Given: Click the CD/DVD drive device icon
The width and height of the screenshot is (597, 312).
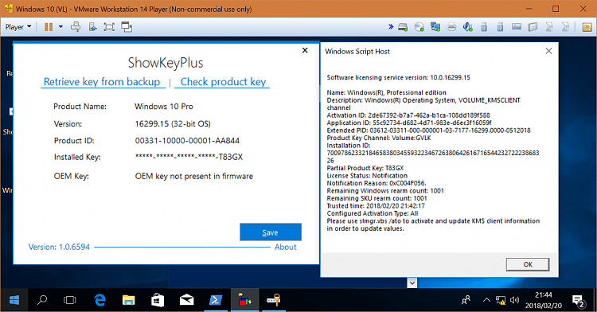Looking at the screenshot, I should click(419, 27).
